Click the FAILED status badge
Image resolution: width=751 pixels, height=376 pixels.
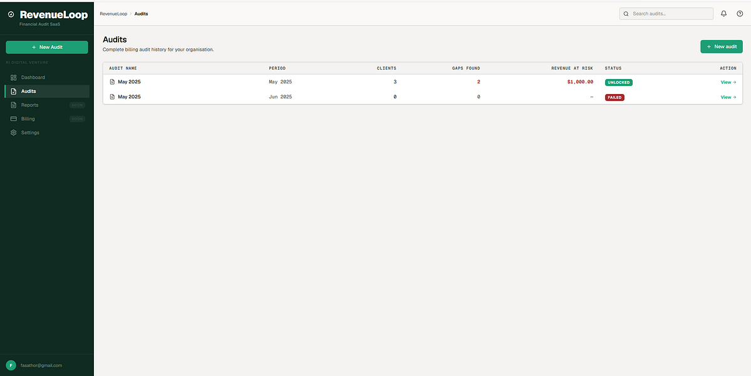pyautogui.click(x=614, y=97)
